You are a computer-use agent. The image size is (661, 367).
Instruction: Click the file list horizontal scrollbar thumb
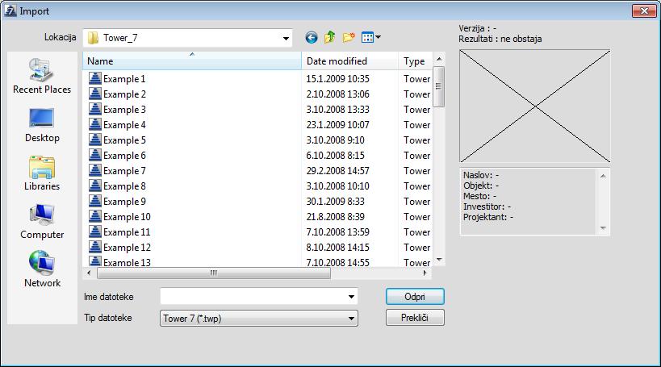click(x=214, y=273)
